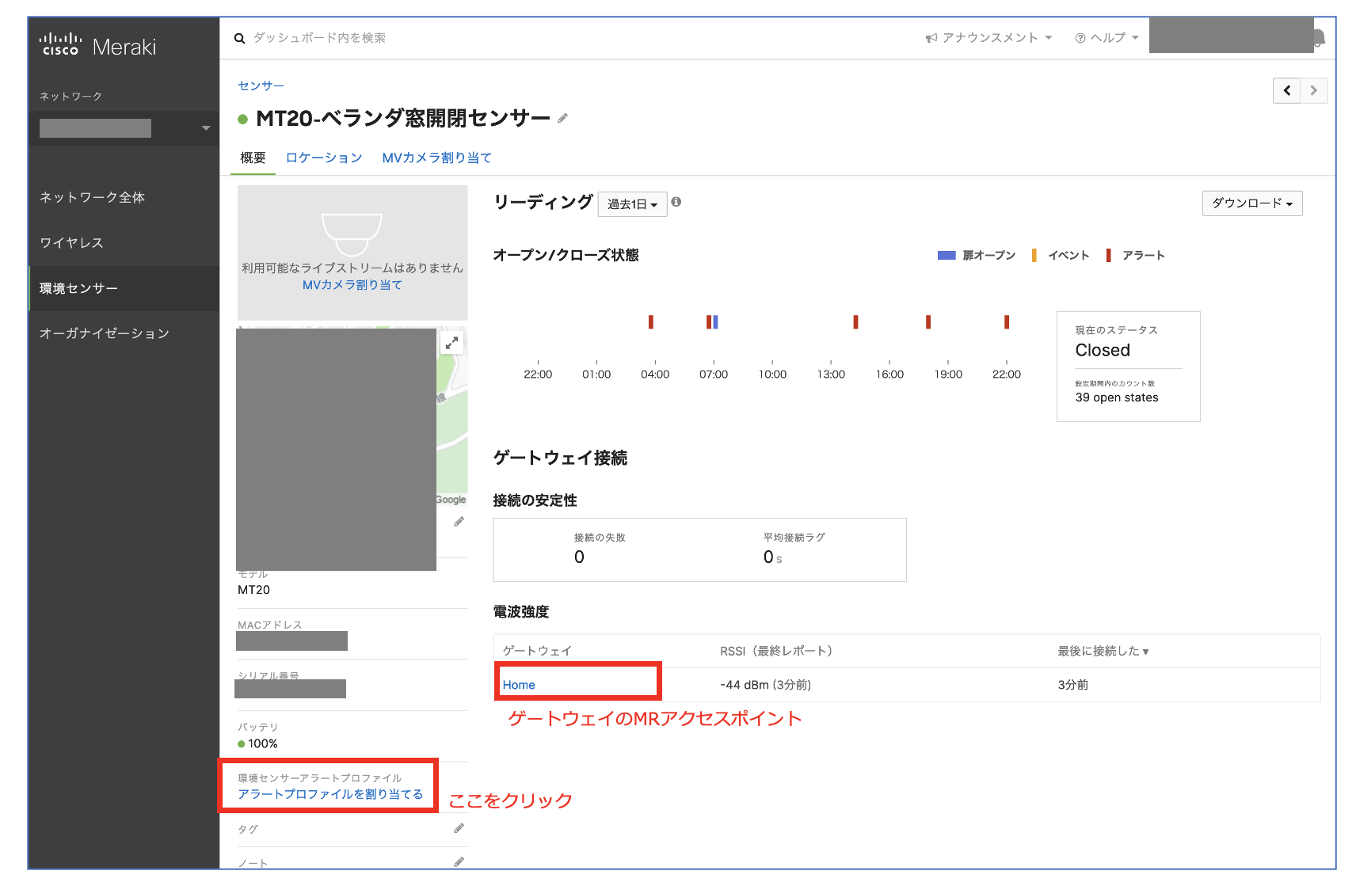Edit タグ using its pencil icon
This screenshot has width=1356, height=882.
[459, 828]
